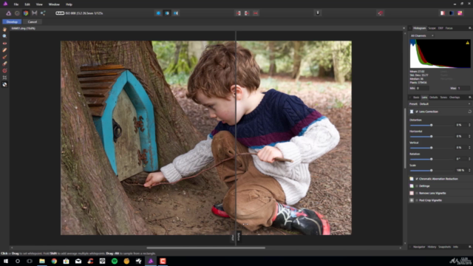The width and height of the screenshot is (473, 266).
Task: Click the histogram warning triangle
Action: pyautogui.click(x=468, y=43)
